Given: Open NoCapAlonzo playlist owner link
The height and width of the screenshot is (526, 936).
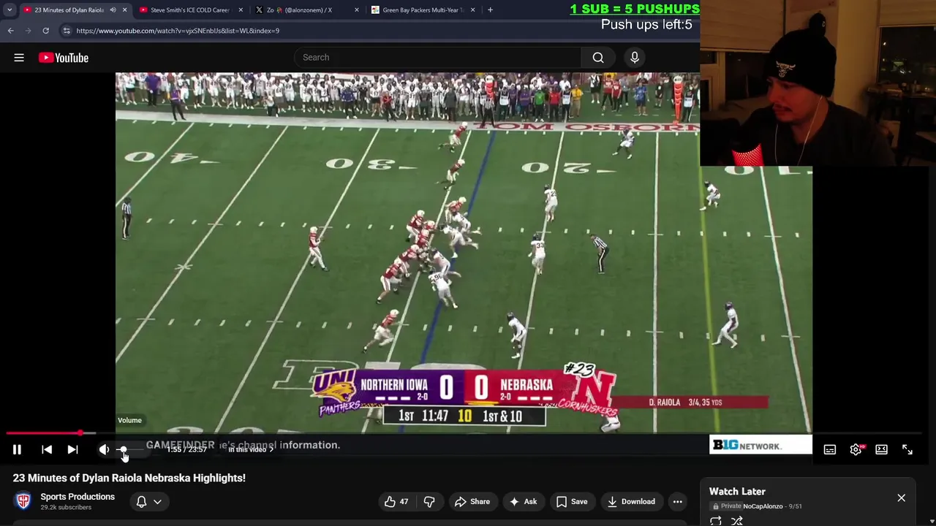Looking at the screenshot, I should [x=763, y=506].
